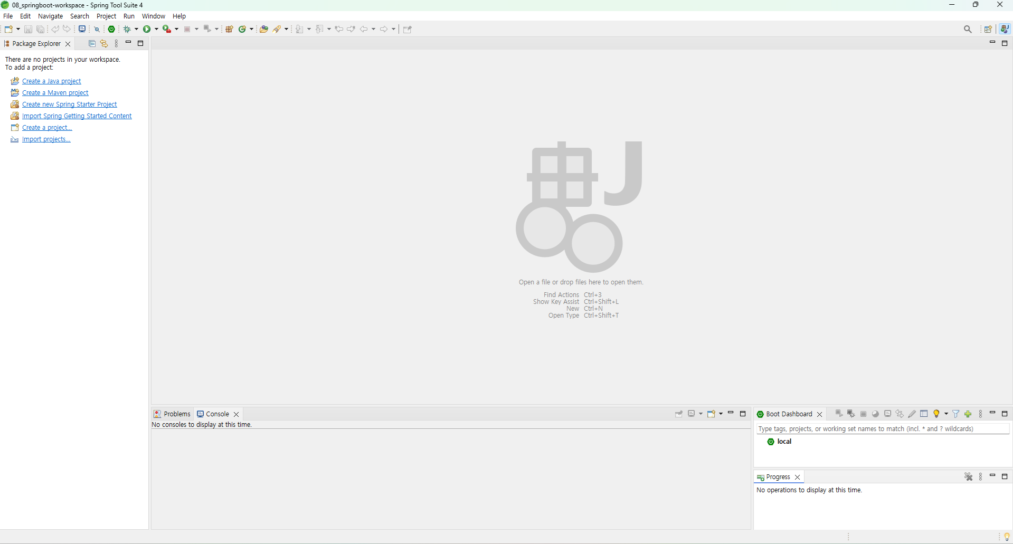
Task: Click the Undo arrow icon
Action: pos(55,29)
